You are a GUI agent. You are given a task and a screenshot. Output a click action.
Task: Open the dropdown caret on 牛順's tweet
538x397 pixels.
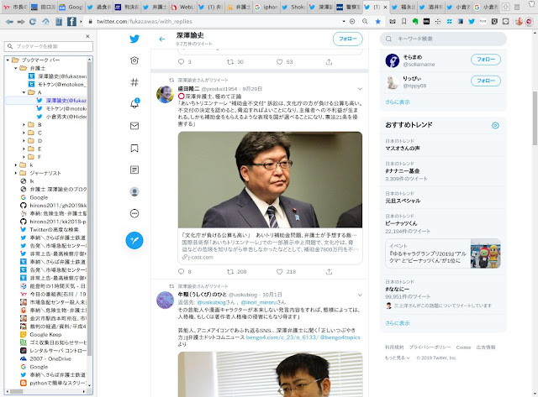(x=360, y=295)
